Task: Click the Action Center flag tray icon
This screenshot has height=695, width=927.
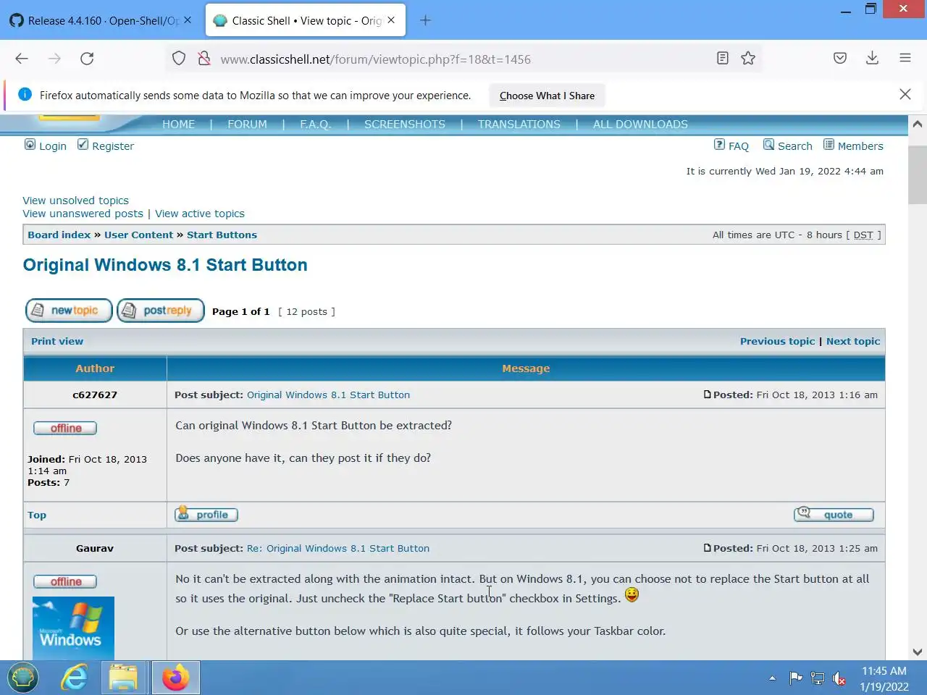Action: (795, 678)
